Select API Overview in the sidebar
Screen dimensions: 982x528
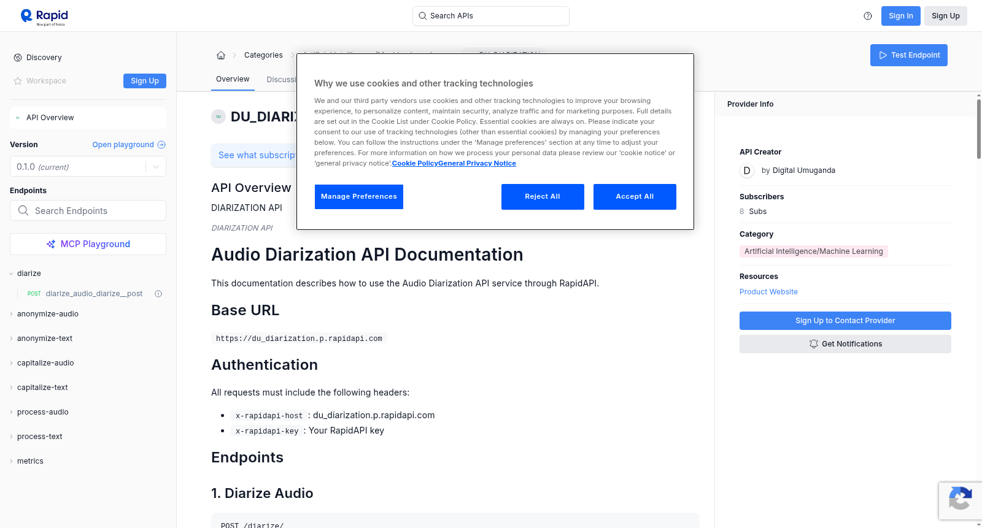[88, 118]
